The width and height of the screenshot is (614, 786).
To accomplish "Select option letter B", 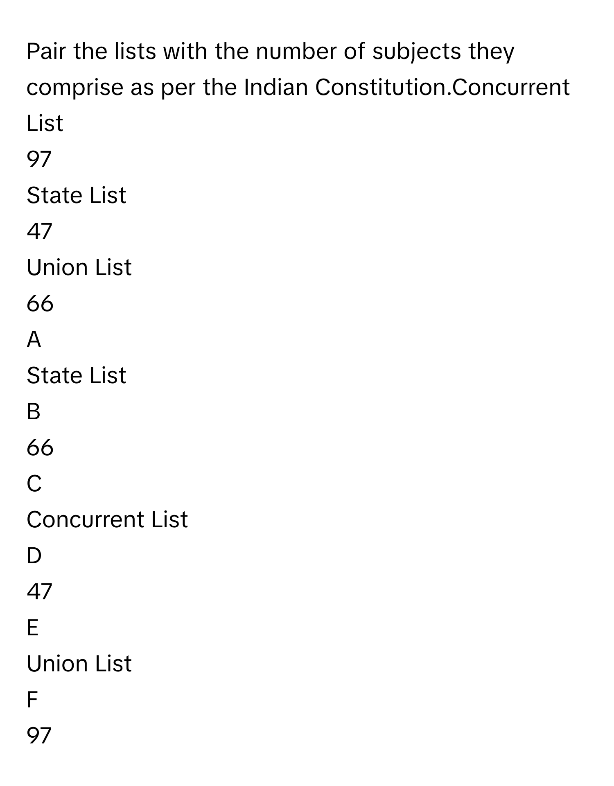I will pyautogui.click(x=34, y=411).
